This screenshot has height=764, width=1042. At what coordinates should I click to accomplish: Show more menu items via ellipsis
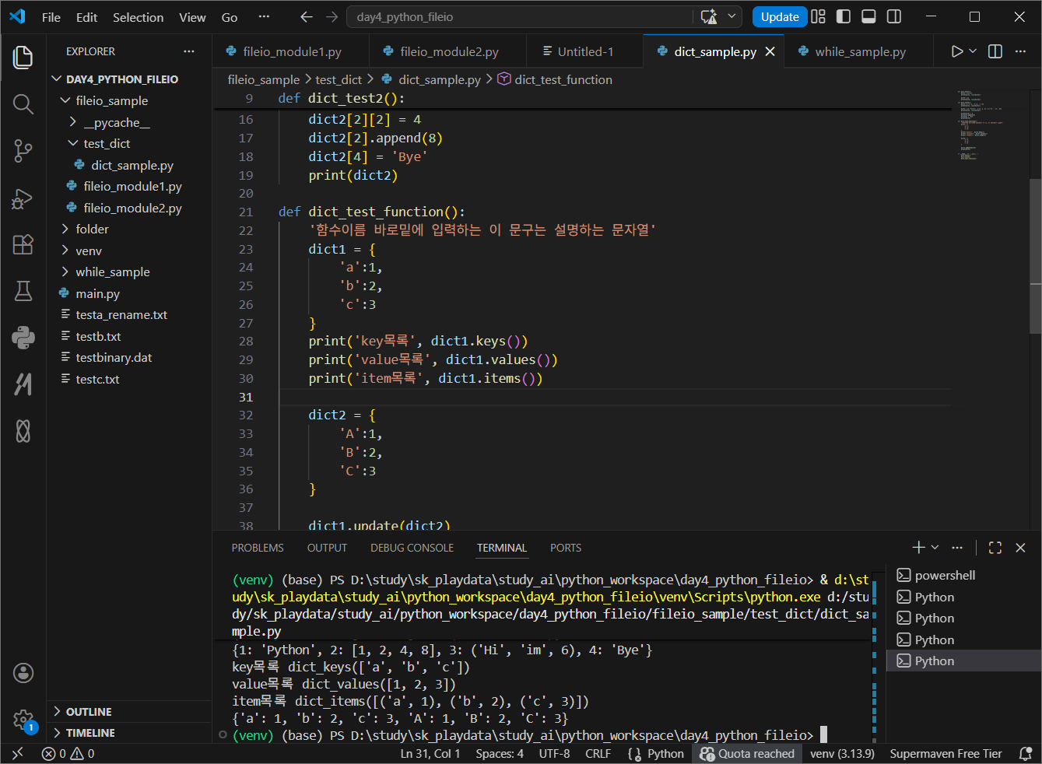click(x=265, y=17)
